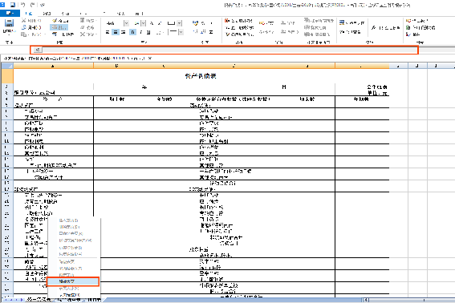Viewport: 455px width, 303px height.
Task: Click the select-all corner of the grid
Action: (7, 66)
